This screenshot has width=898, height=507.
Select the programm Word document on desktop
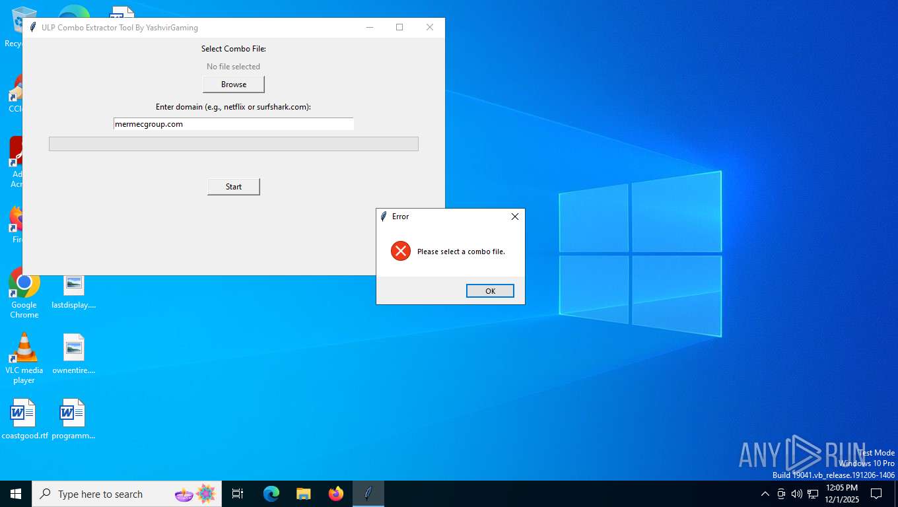tap(74, 419)
